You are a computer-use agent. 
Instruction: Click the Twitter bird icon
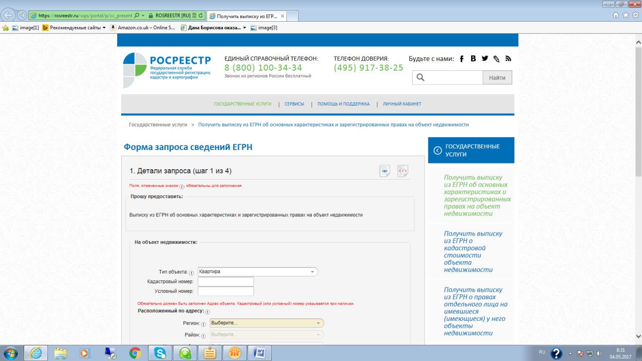[x=485, y=59]
